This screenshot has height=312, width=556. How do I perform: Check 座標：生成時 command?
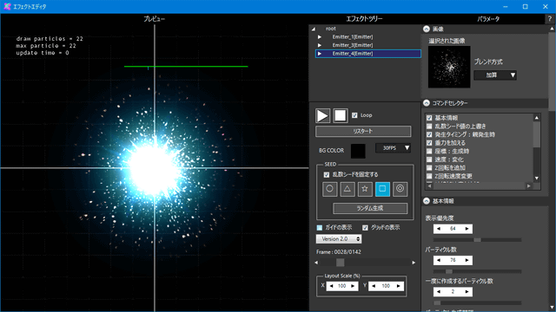tap(429, 151)
